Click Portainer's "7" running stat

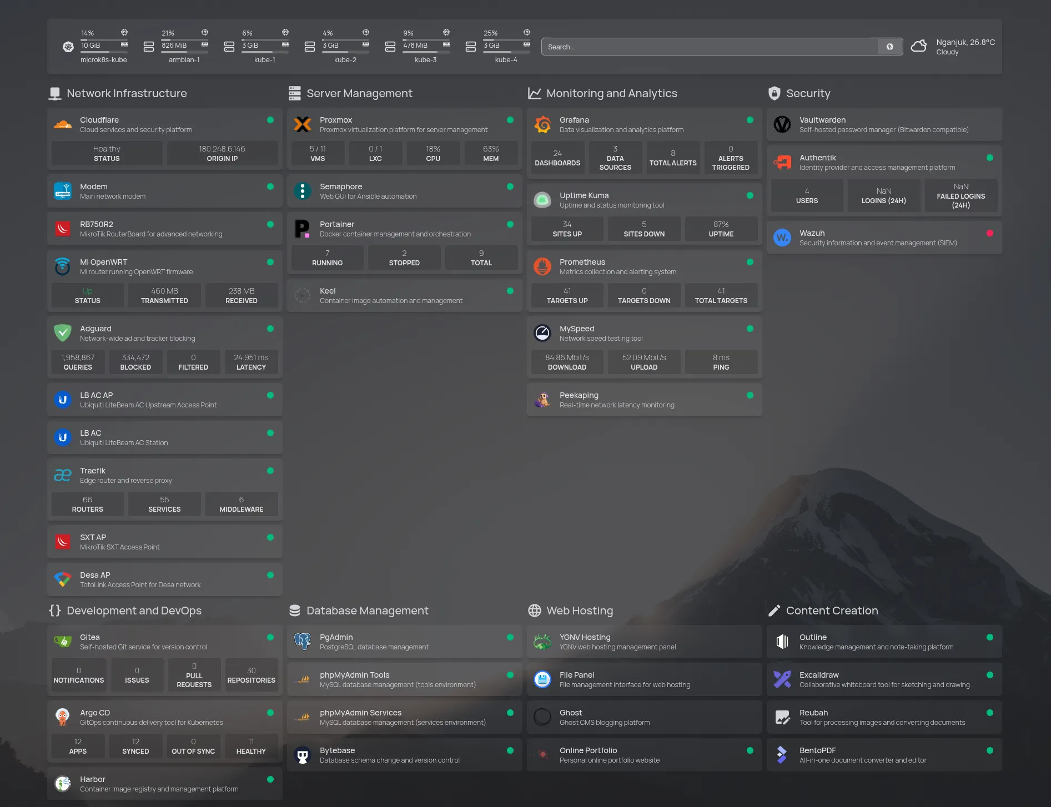pos(327,253)
